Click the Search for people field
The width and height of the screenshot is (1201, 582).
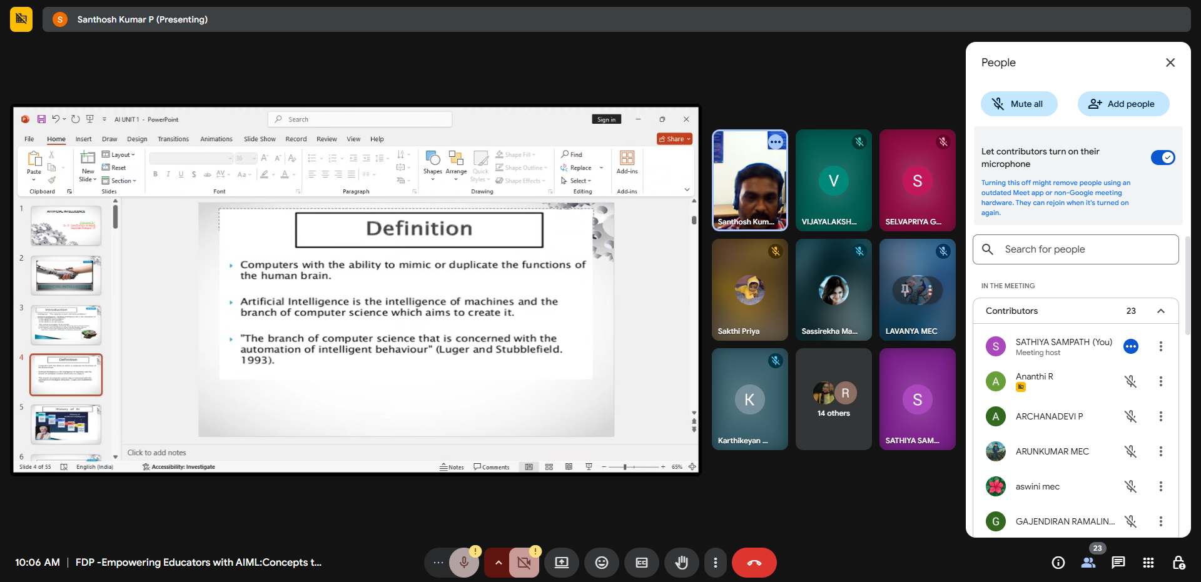click(1076, 249)
